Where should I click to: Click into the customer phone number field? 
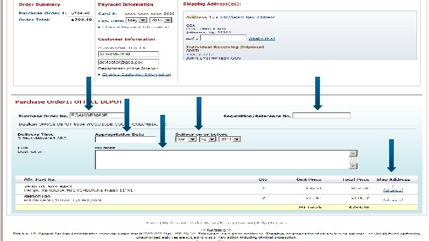point(128,54)
